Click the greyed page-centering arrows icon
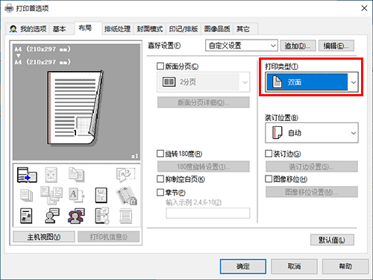Screen dimensions: 373x280 click(51, 175)
